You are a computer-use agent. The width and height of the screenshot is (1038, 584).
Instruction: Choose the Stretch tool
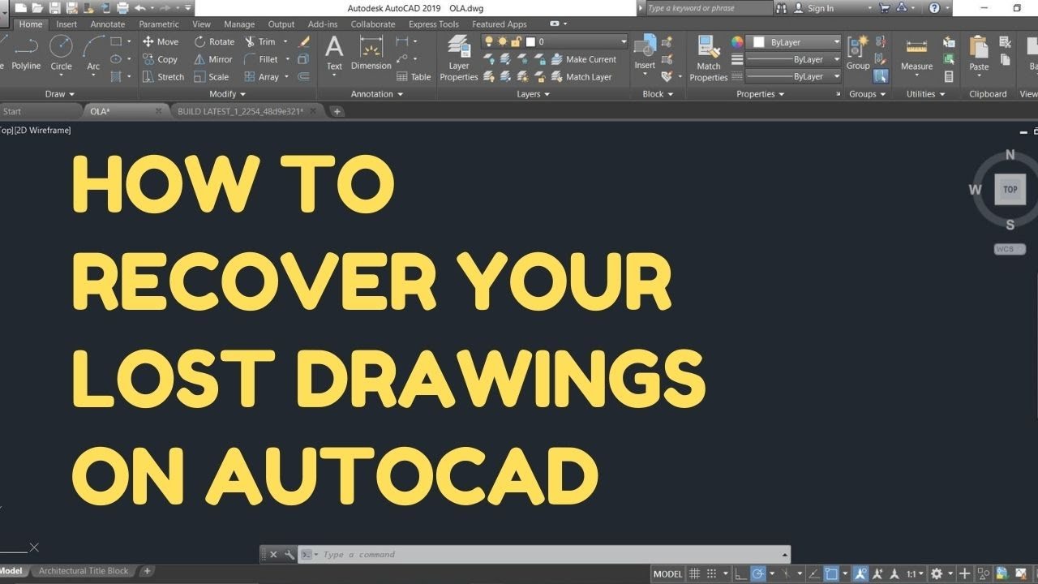click(x=163, y=77)
